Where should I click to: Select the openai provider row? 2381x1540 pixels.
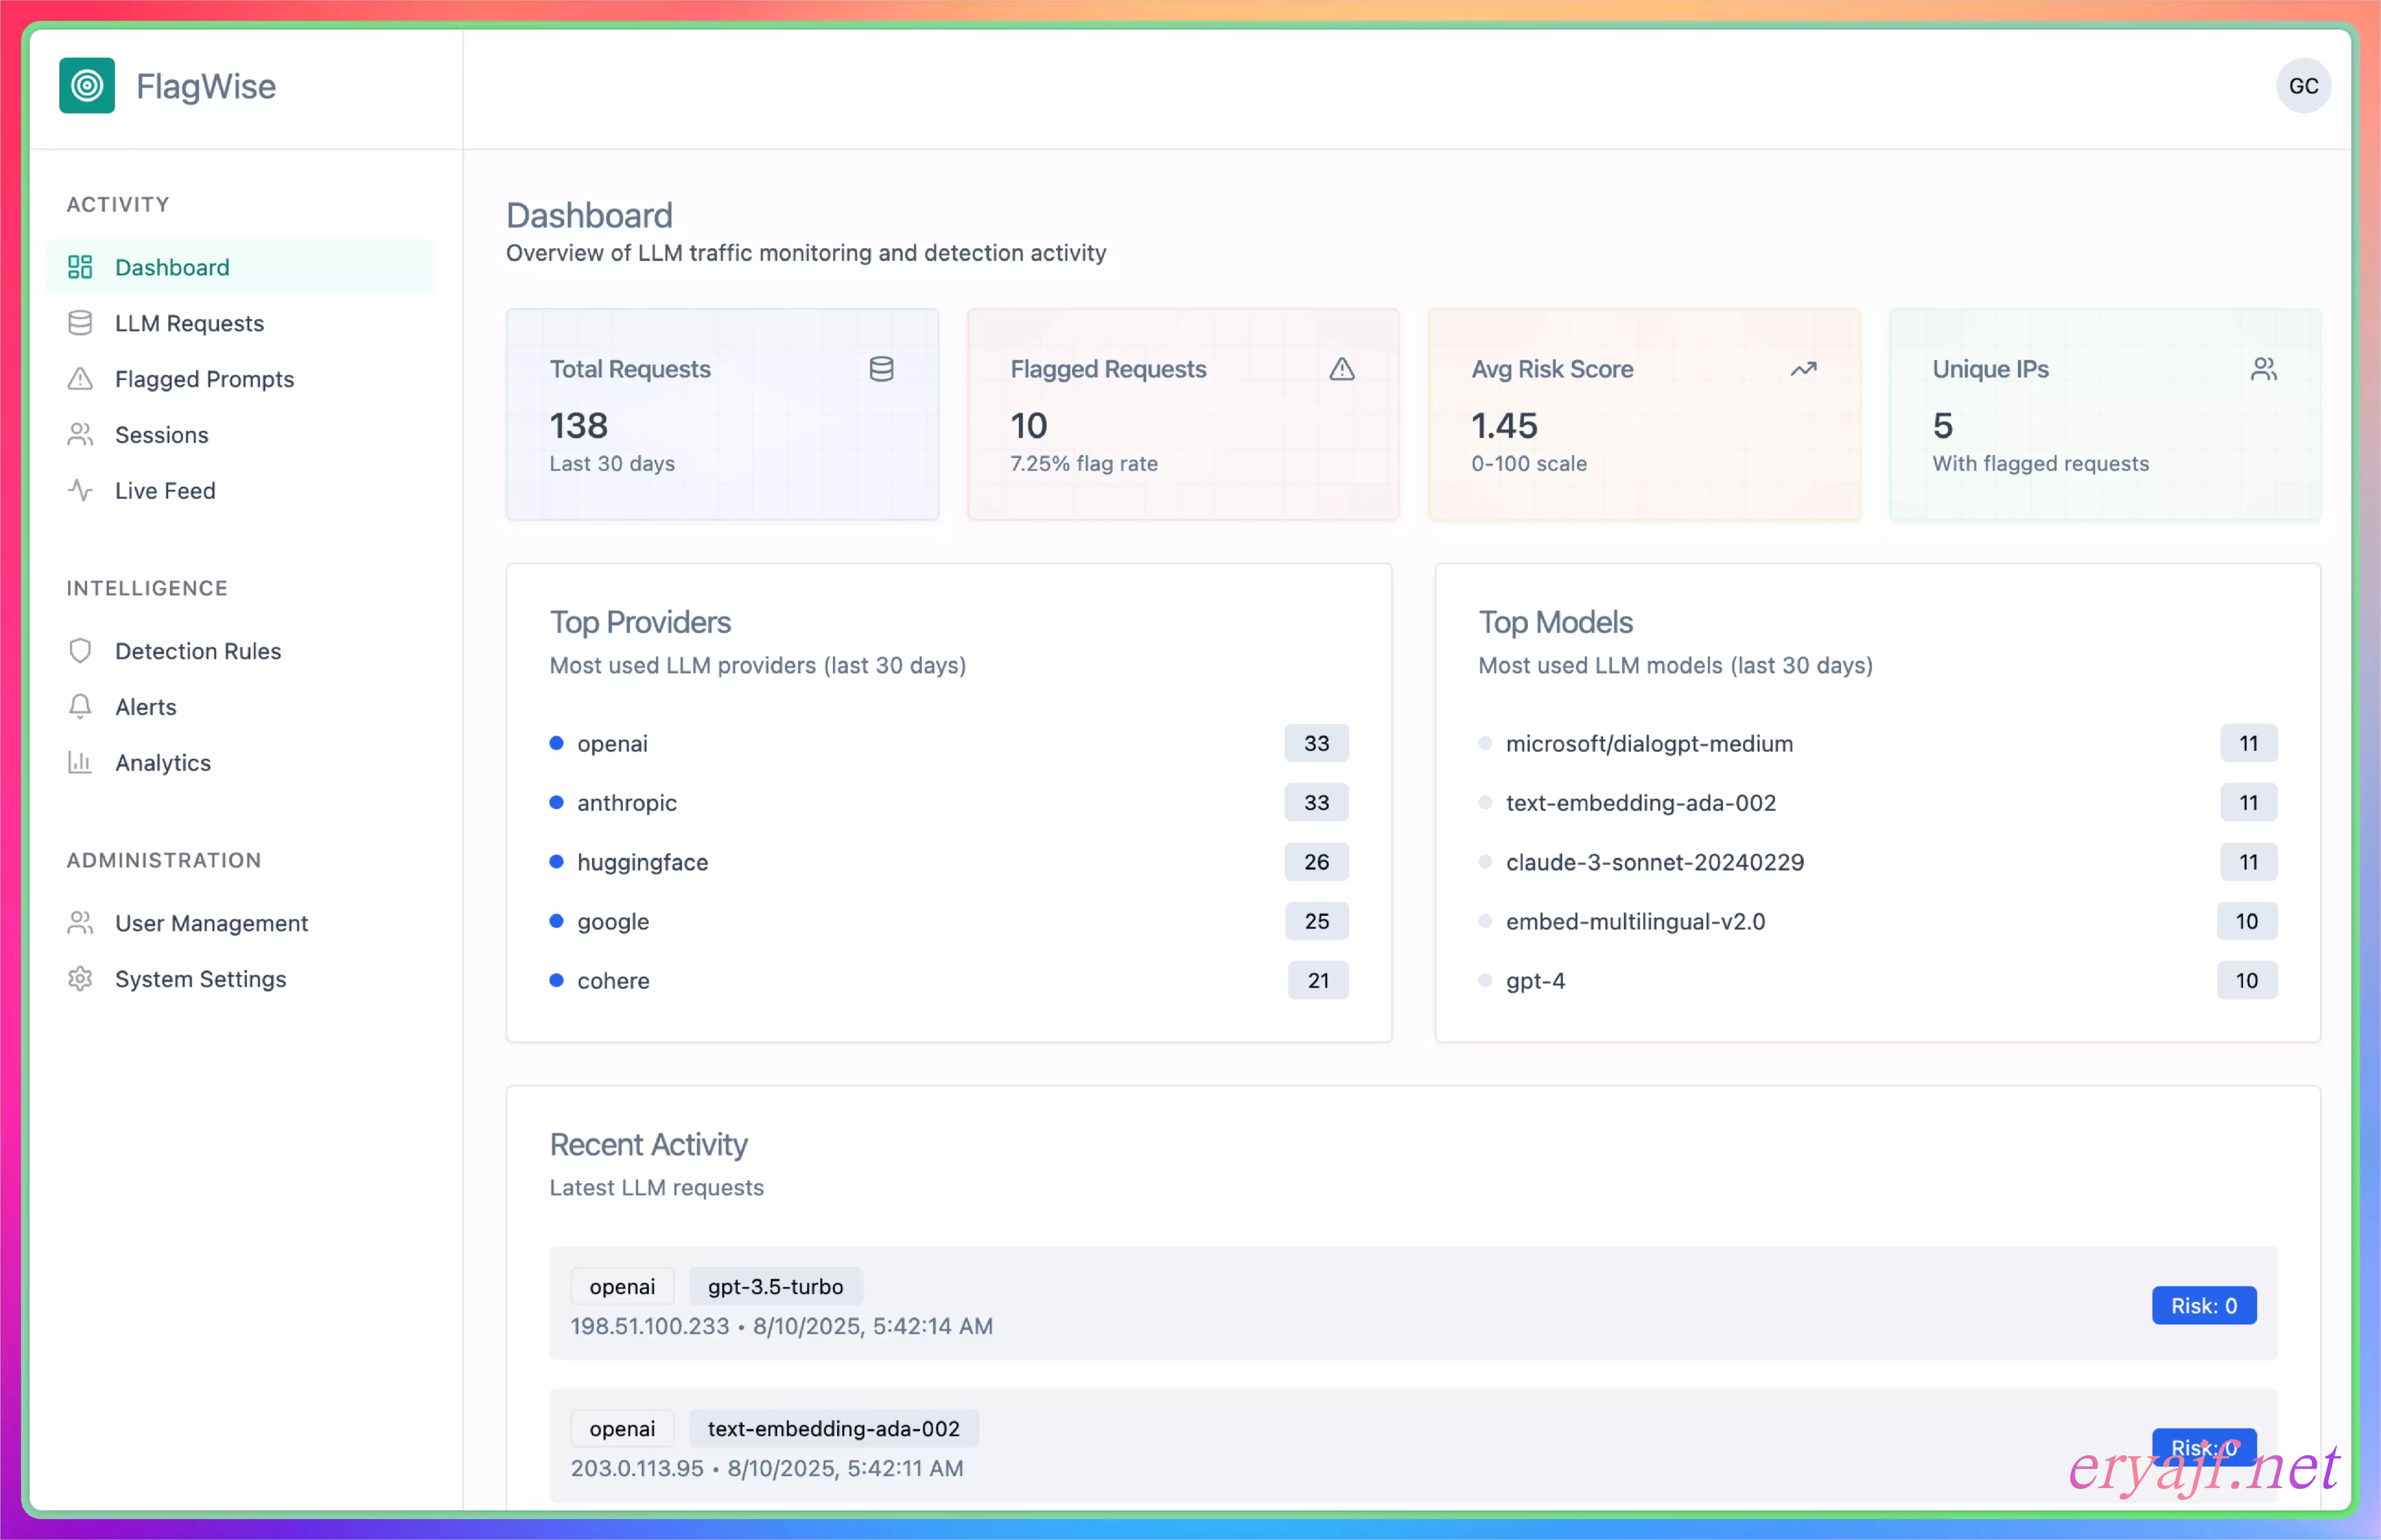(949, 743)
